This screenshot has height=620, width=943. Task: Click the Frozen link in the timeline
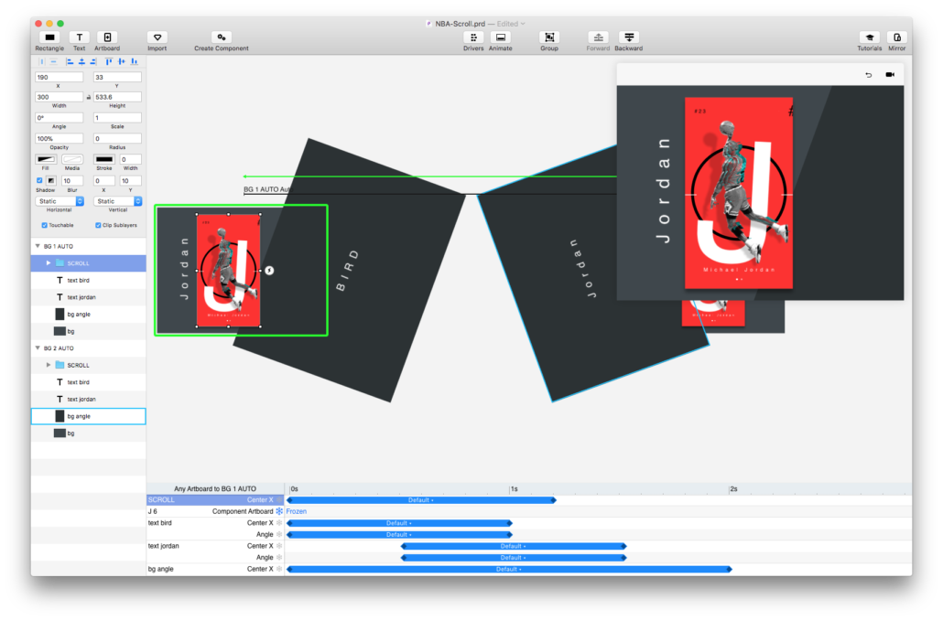point(297,511)
